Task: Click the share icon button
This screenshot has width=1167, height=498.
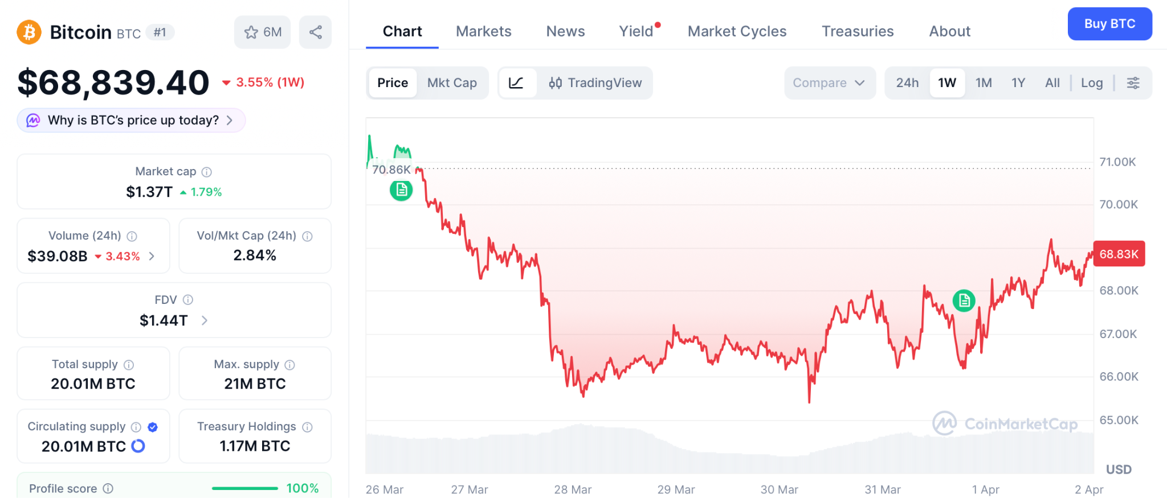Action: coord(315,32)
